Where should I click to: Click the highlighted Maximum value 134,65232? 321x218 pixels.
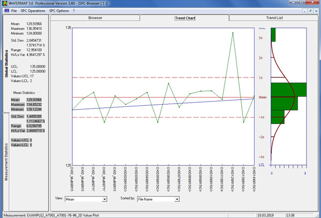tap(34, 105)
